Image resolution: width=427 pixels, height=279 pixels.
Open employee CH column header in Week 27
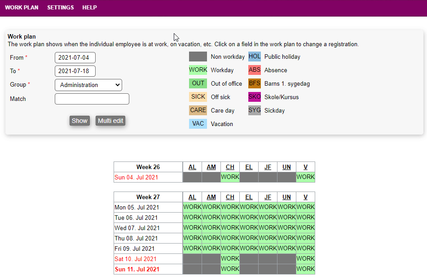point(230,197)
